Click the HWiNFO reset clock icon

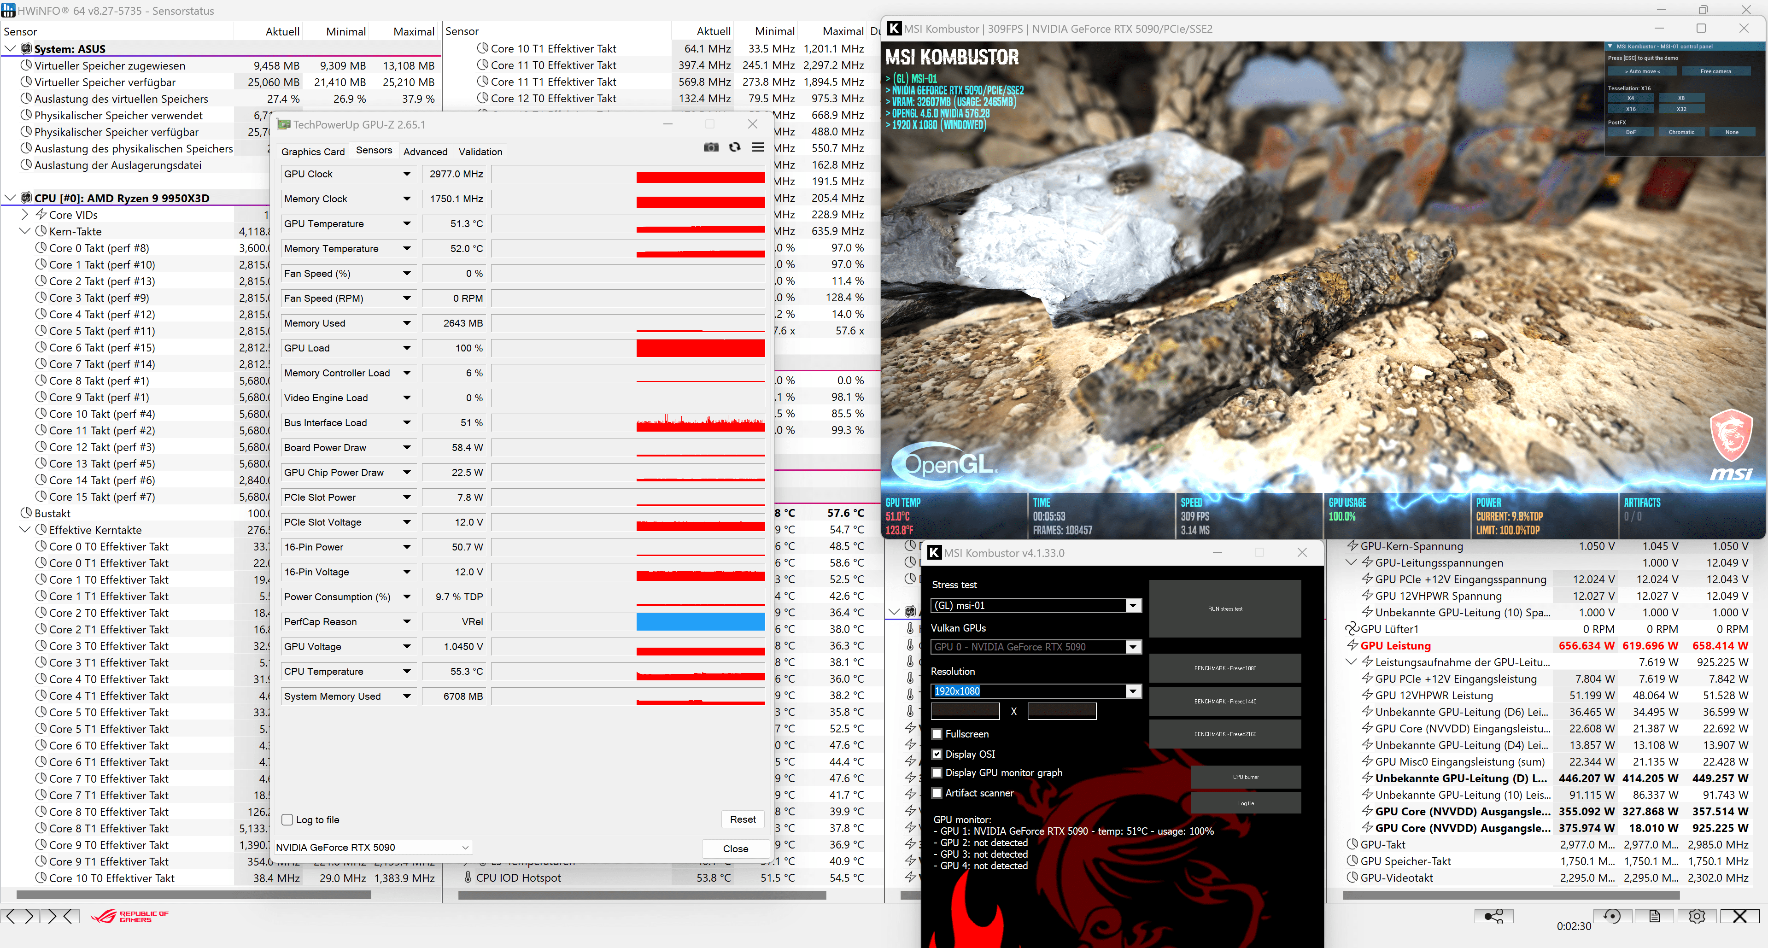(1612, 916)
